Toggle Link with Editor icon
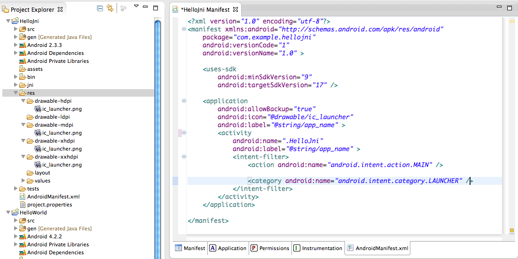The width and height of the screenshot is (518, 259). click(110, 8)
